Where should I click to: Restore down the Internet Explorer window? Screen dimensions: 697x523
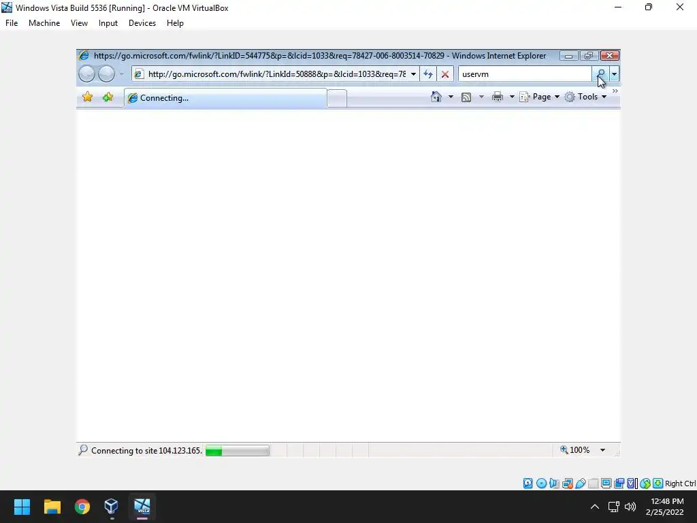click(x=589, y=56)
